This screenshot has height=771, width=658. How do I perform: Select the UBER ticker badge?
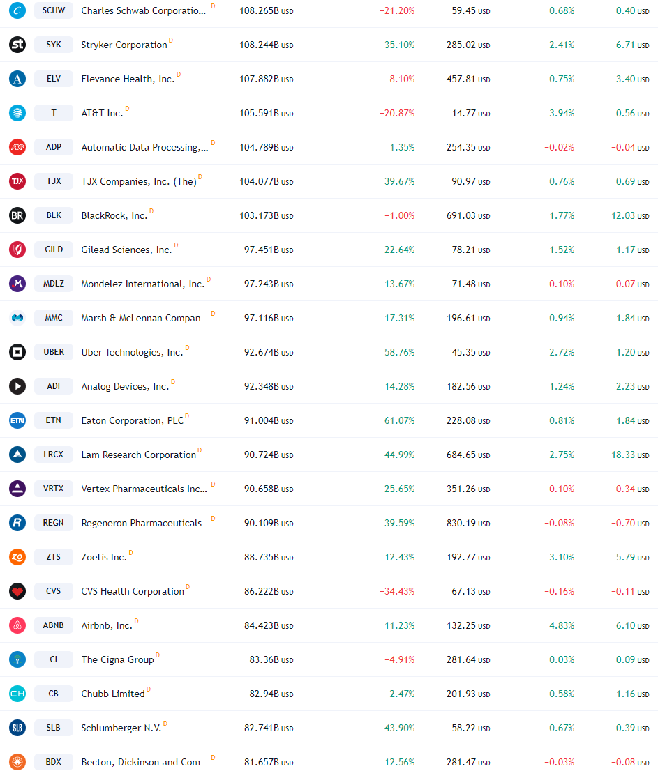click(x=54, y=352)
